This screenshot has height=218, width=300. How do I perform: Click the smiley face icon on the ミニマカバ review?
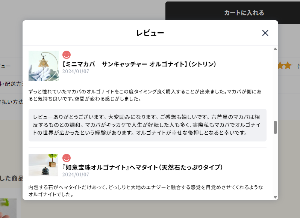[x=67, y=55]
